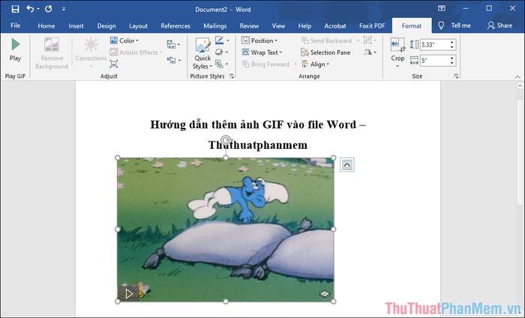Image resolution: width=525 pixels, height=318 pixels.
Task: Open Quick Styles gallery
Action: (x=202, y=53)
